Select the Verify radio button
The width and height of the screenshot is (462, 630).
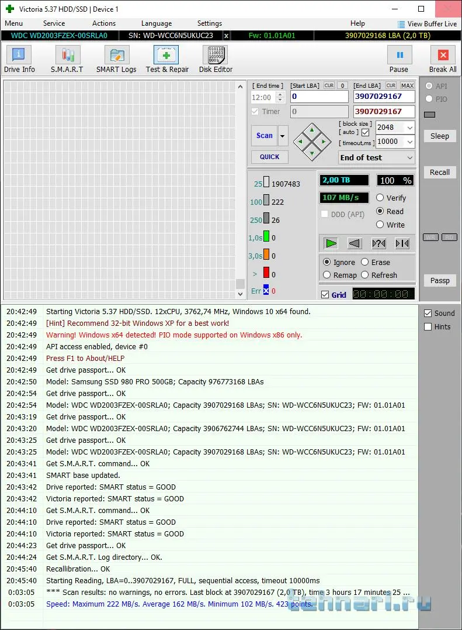point(380,198)
